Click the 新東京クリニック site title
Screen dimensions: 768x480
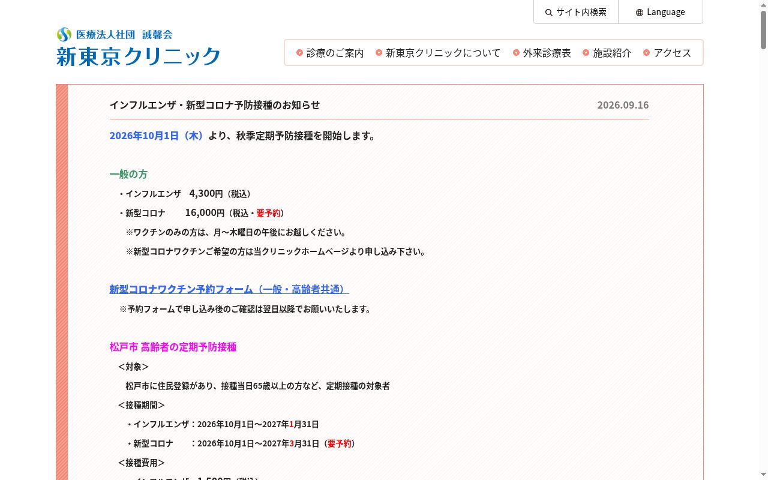(x=139, y=56)
